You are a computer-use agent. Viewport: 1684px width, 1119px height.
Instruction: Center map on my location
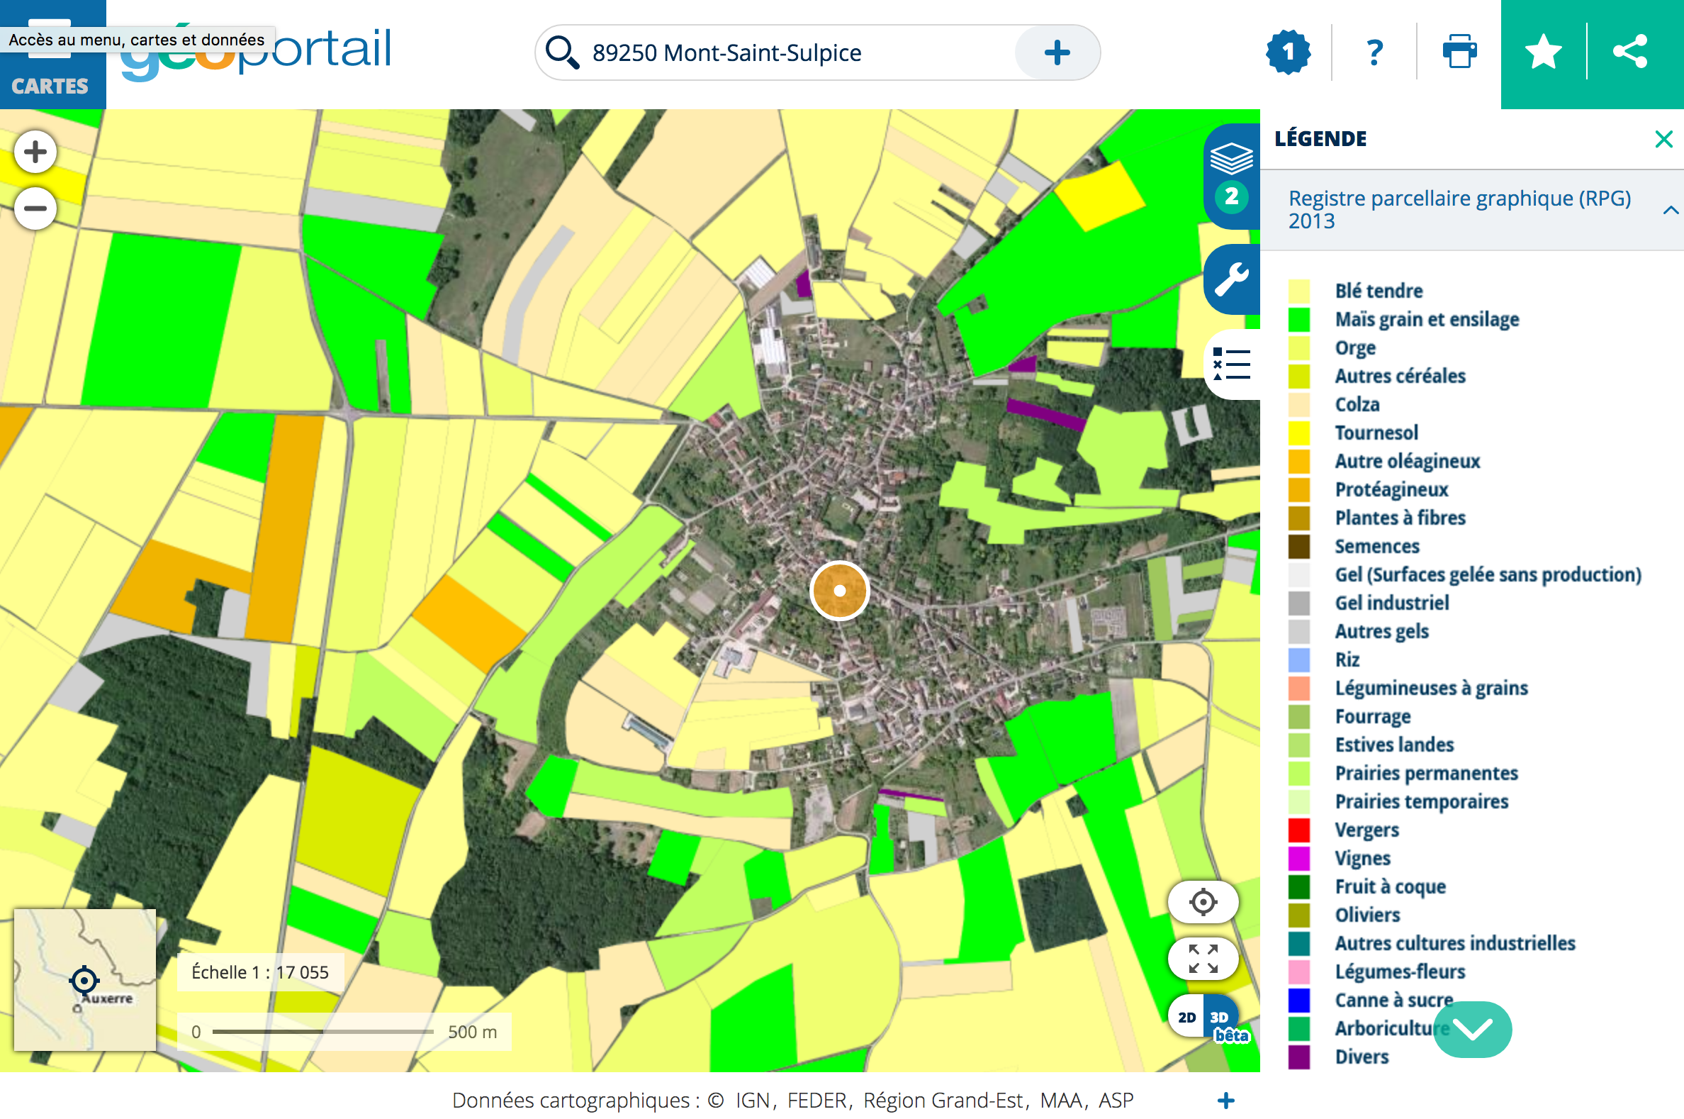pyautogui.click(x=1203, y=902)
